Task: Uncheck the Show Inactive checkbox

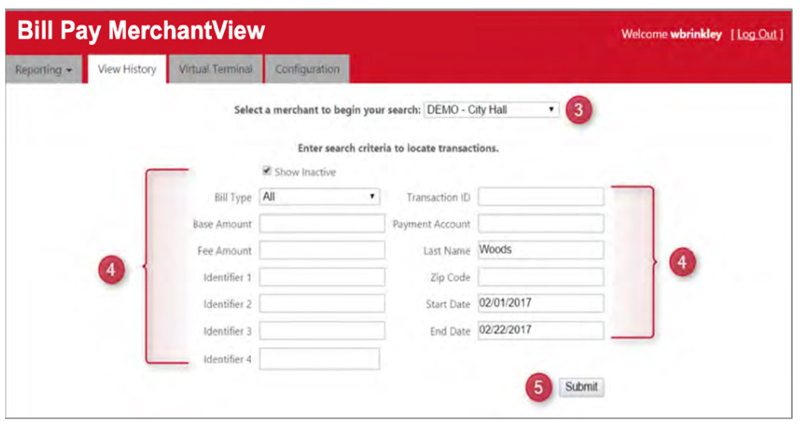Action: click(x=267, y=172)
